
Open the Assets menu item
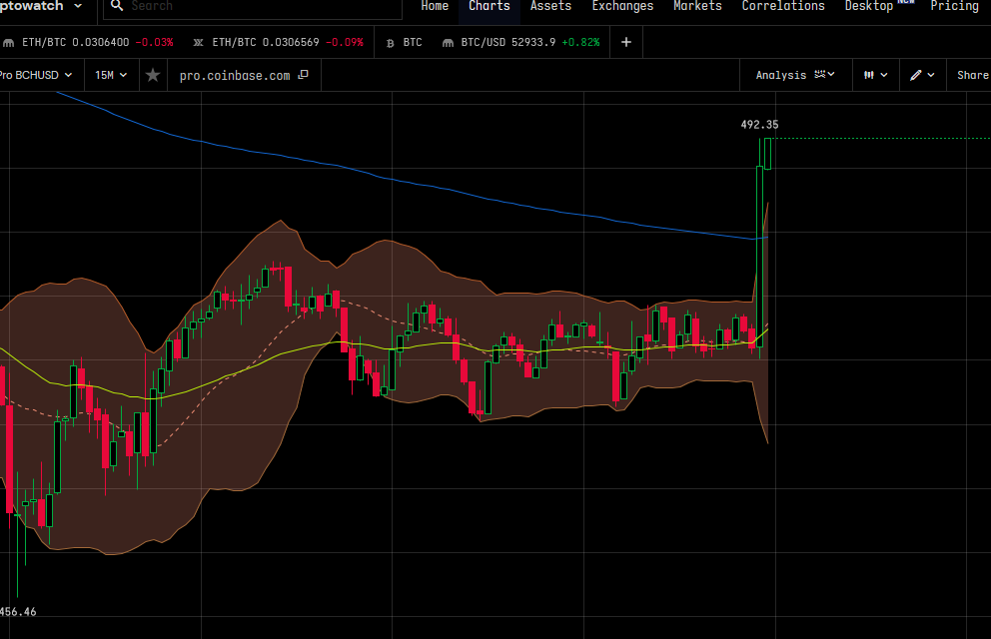pyautogui.click(x=550, y=6)
